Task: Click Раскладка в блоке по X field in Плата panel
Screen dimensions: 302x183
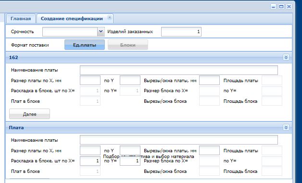Action: coord(90,161)
